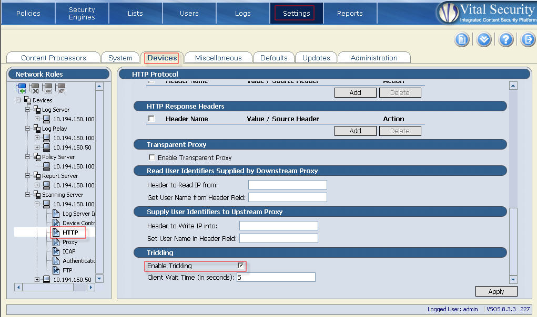Screen dimensions: 537x317
Task: Click the logout arrow icon
Action: pyautogui.click(x=528, y=40)
